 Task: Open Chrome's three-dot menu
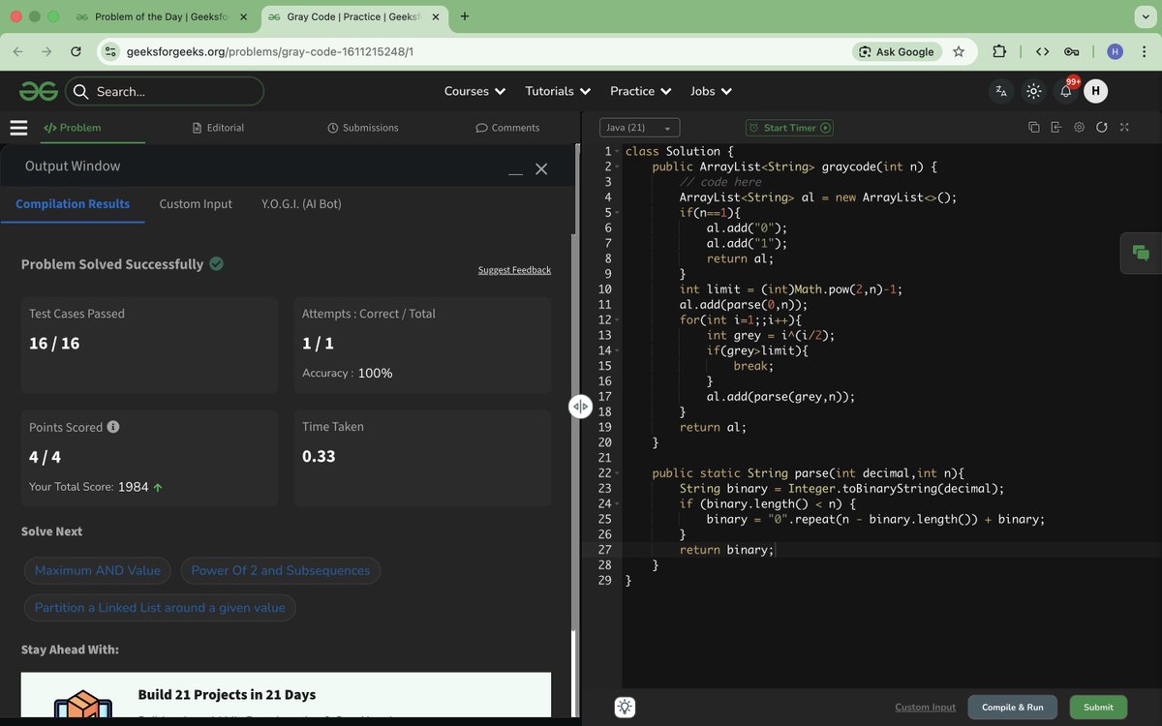click(1144, 51)
